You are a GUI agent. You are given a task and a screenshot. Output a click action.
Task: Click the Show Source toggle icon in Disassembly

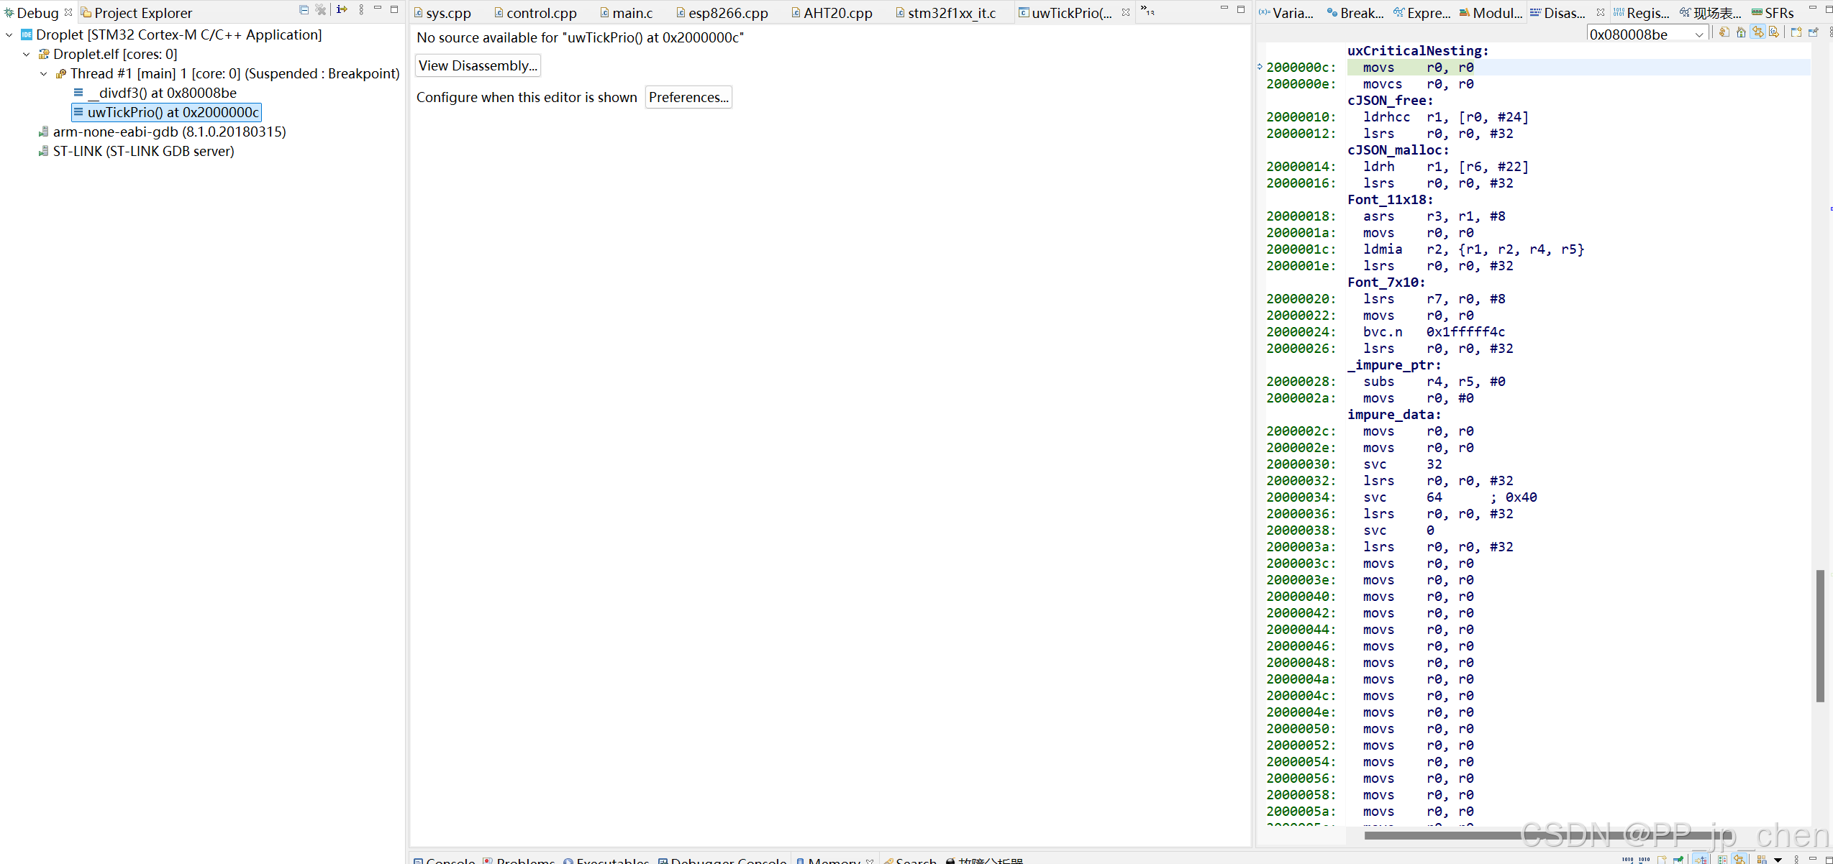click(x=1774, y=32)
